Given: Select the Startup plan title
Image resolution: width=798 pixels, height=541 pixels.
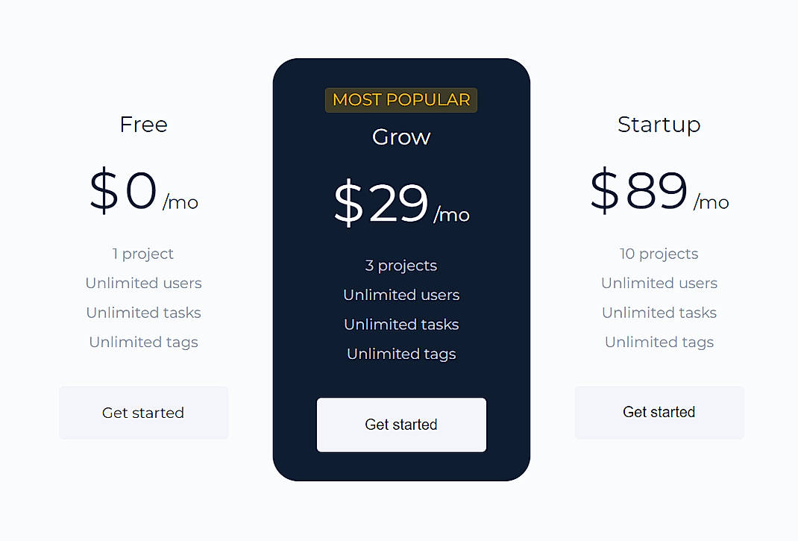Looking at the screenshot, I should pos(659,125).
